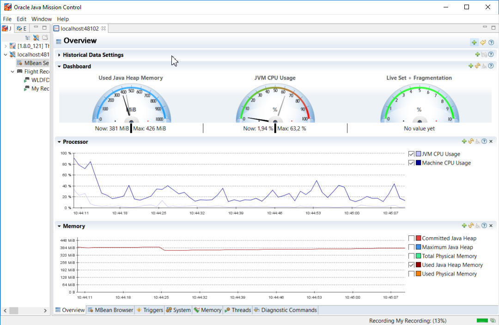Click tree layout icon in JVM Browser toolbar

[28, 37]
